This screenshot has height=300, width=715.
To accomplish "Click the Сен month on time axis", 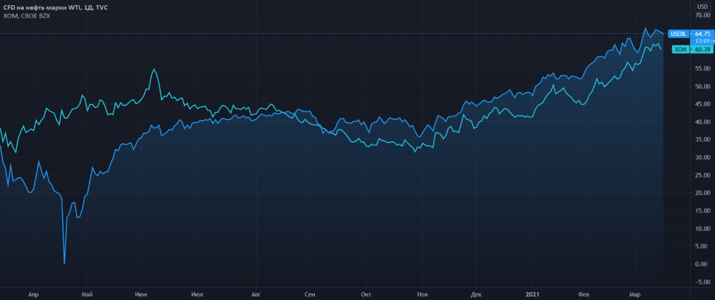I will [x=310, y=295].
